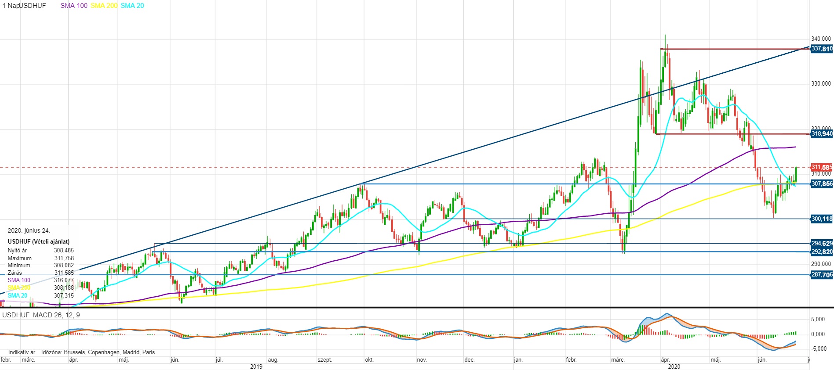Open the USDHUF MACD 26; 12; 9 indicator settings
This screenshot has width=834, height=370.
(x=41, y=315)
